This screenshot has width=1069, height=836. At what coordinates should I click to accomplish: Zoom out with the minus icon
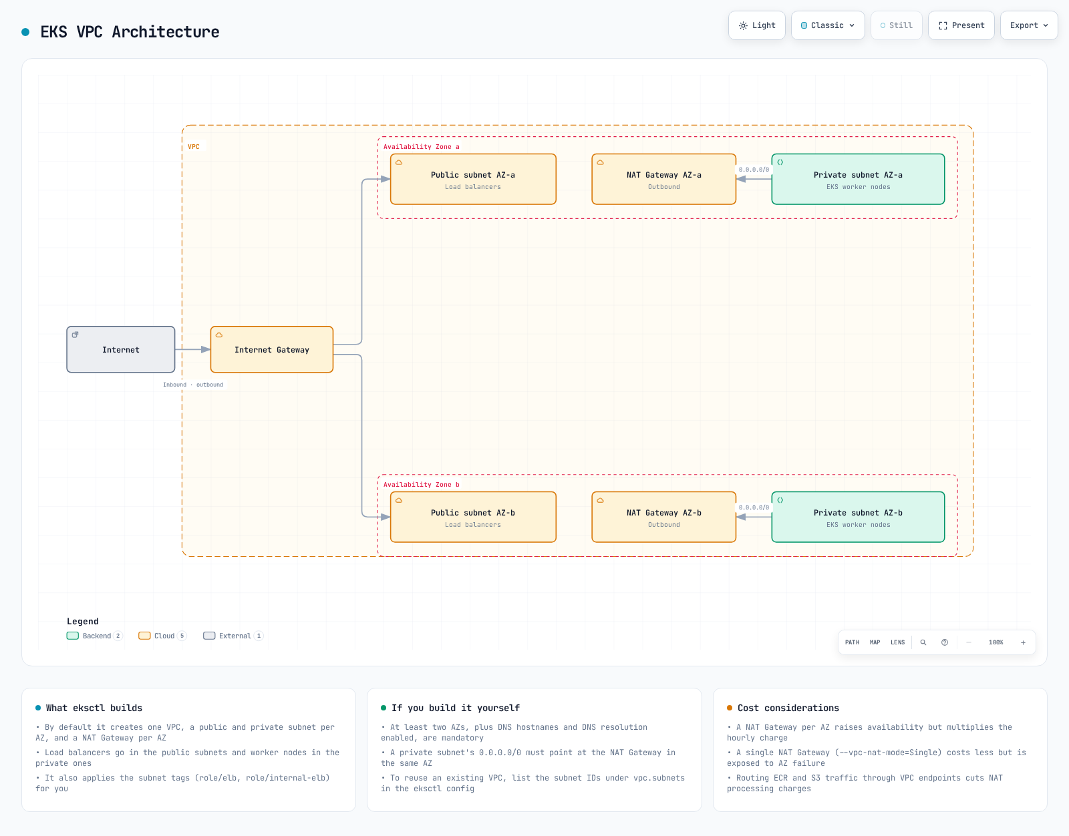[969, 642]
